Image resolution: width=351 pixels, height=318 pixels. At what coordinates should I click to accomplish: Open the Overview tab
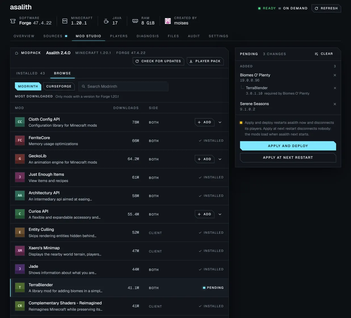coord(24,36)
